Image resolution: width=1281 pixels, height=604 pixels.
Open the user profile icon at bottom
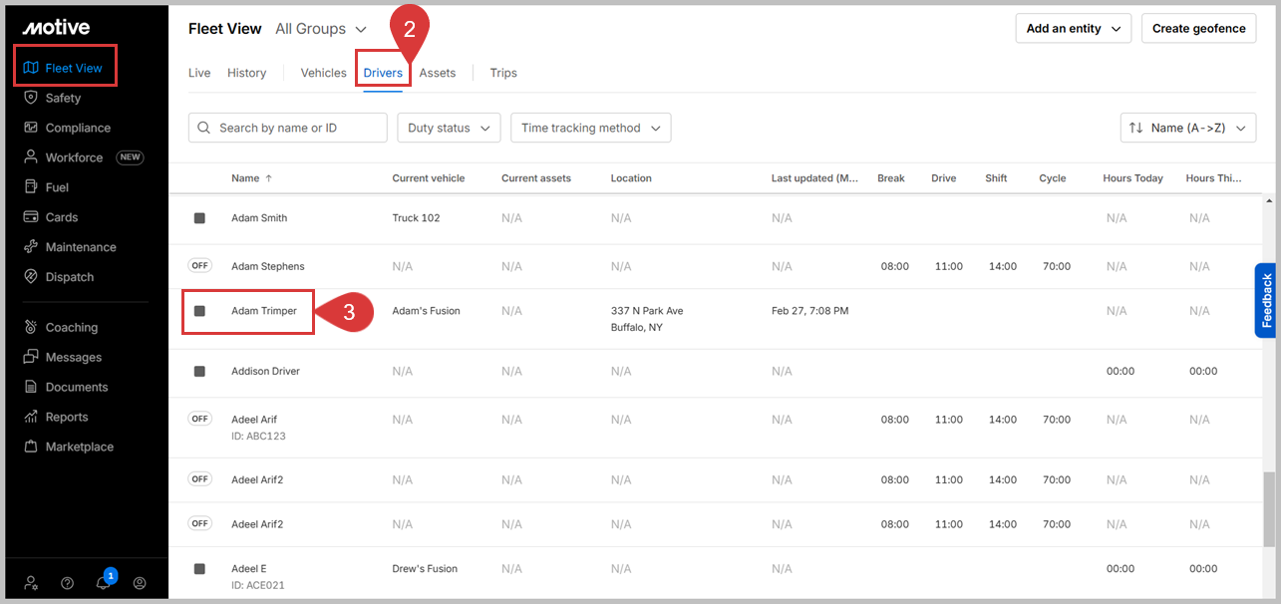[140, 583]
